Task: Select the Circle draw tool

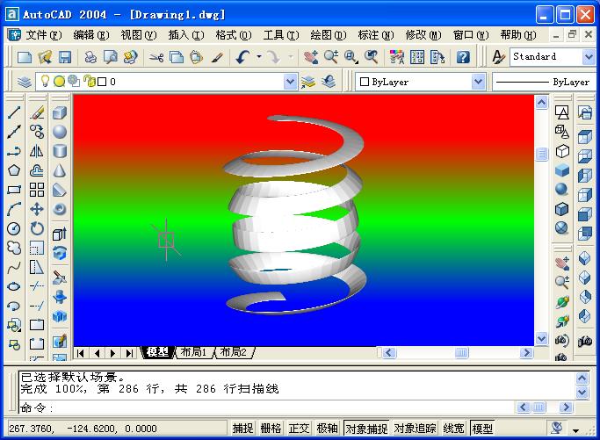Action: pyautogui.click(x=14, y=228)
